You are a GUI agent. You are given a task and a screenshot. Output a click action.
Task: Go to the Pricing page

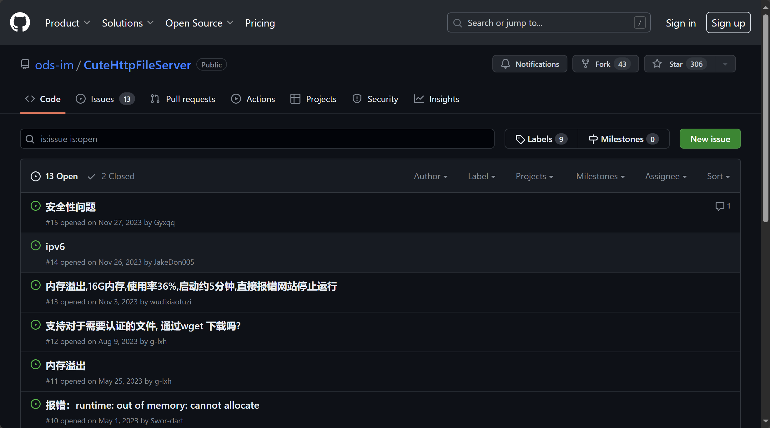tap(260, 23)
